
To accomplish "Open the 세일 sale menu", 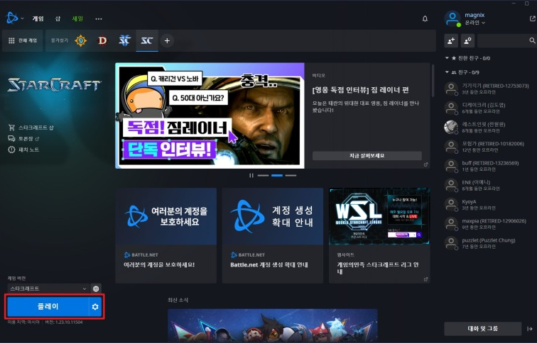I will 77,19.
